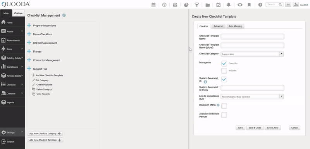The height and width of the screenshot is (149, 310).
Task: Click the Save button
Action: coord(240,128)
